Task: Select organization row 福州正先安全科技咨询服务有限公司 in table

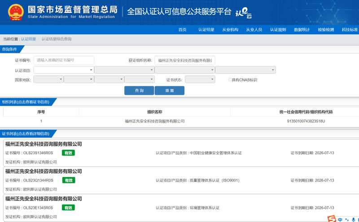Action: click(154, 121)
